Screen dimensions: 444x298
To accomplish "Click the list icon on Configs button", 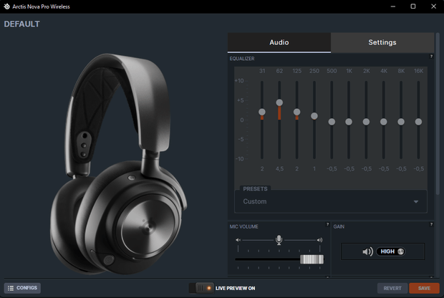I will pos(11,288).
